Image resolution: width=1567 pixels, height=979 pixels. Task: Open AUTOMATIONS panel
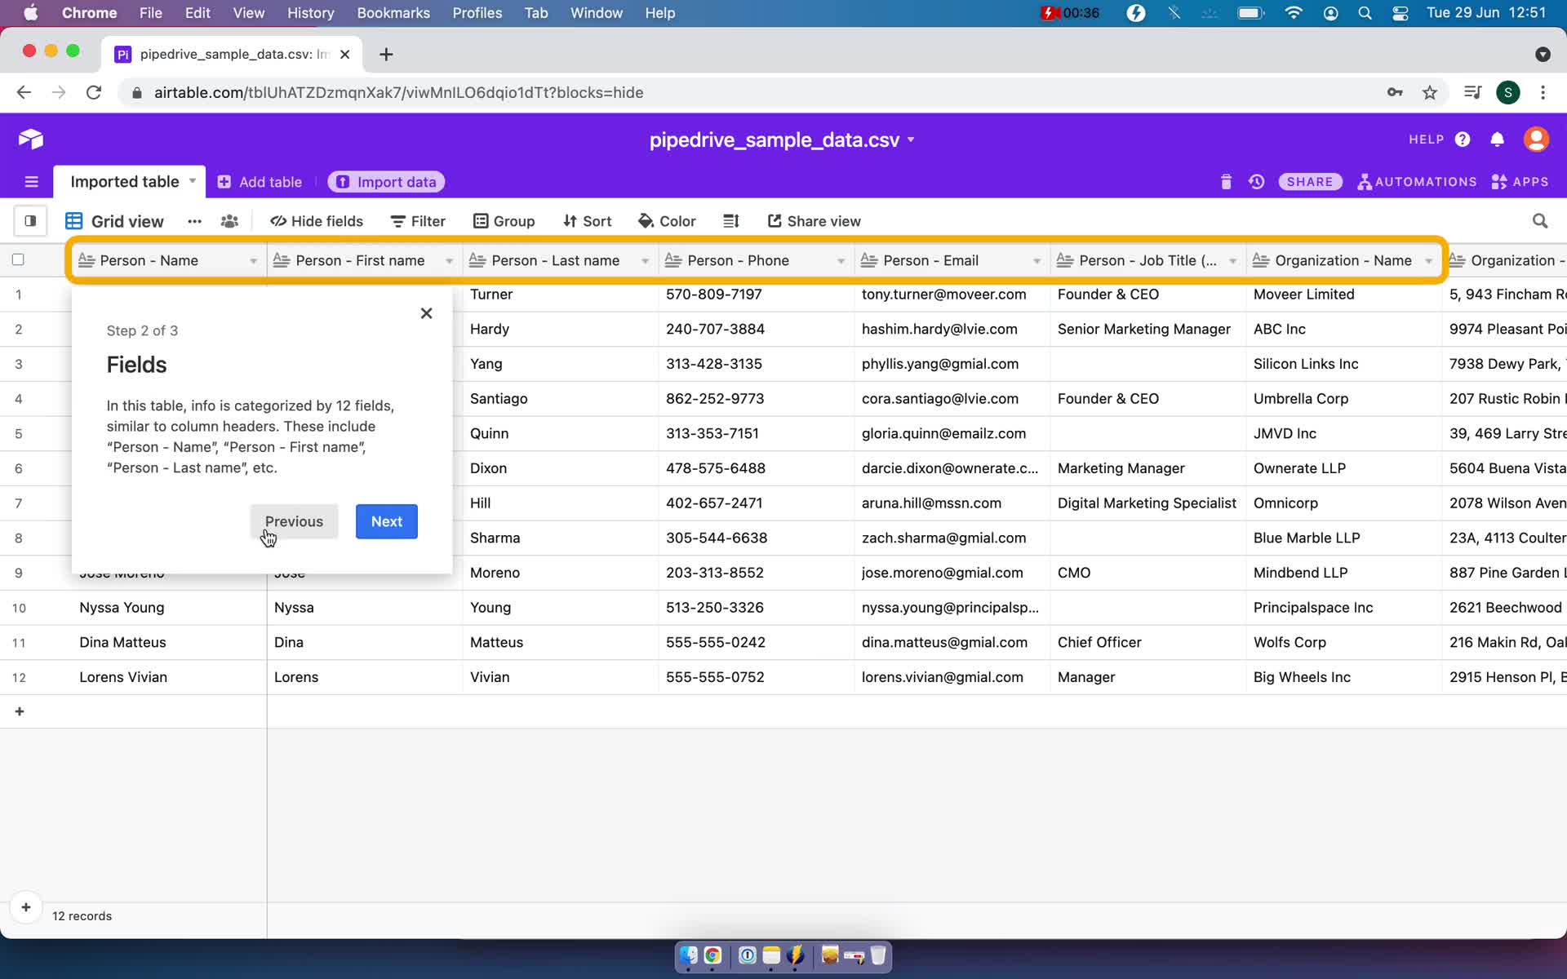tap(1417, 182)
